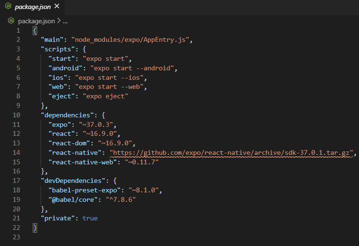Click the opening brace on line 1

[35, 31]
